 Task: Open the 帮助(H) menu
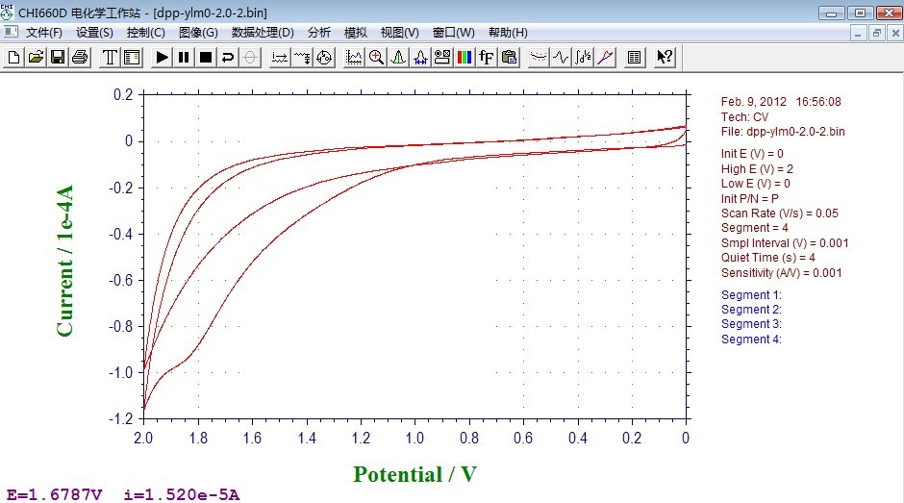508,33
